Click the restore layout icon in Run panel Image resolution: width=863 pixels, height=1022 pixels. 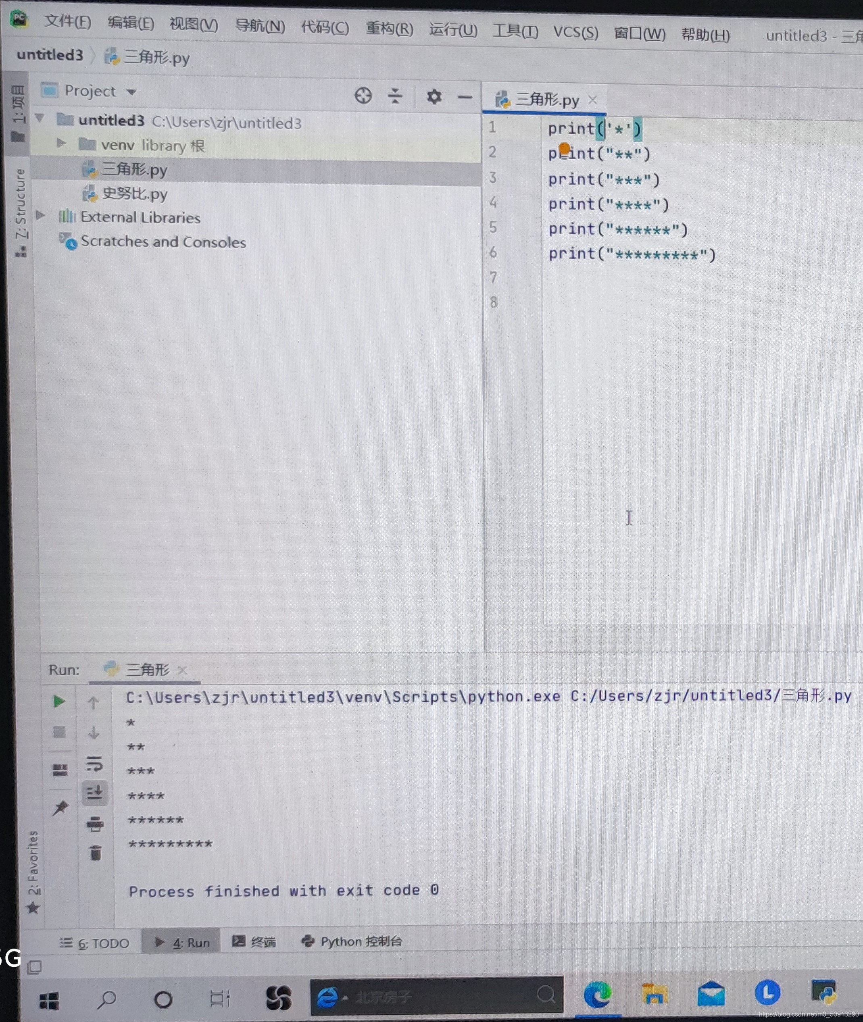(60, 770)
